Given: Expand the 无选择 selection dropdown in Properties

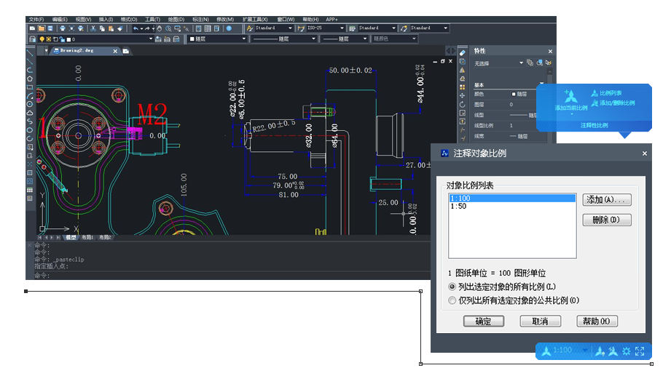Looking at the screenshot, I should 521,63.
